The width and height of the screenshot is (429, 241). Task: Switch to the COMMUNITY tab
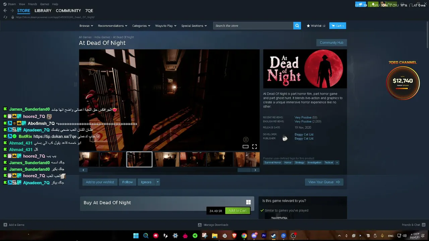[x=68, y=11]
